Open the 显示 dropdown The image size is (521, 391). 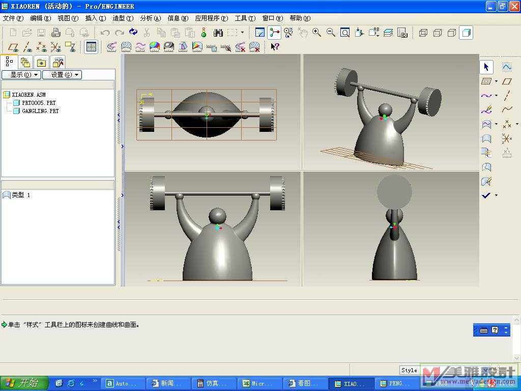pyautogui.click(x=21, y=75)
